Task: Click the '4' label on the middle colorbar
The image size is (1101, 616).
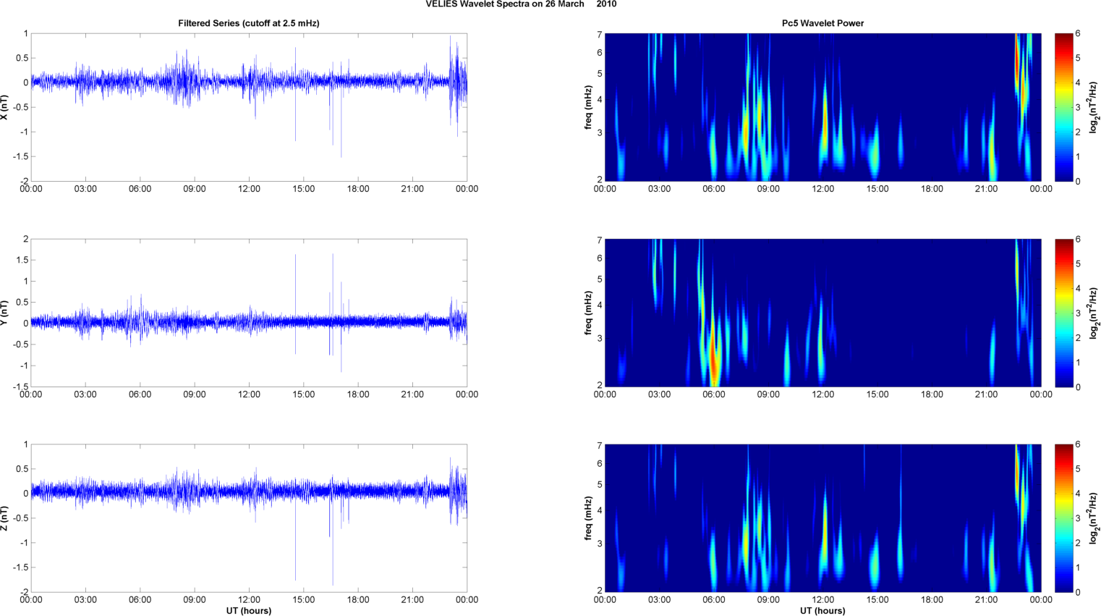Action: 1078,288
